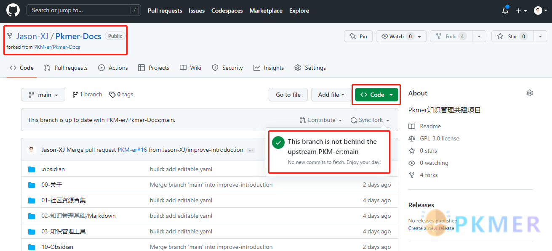Open .obsidian commit message build: add editable yaml
The image size is (552, 251).
[181, 169]
